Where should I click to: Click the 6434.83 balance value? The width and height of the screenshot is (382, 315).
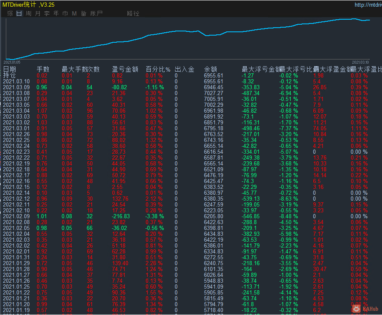pyautogui.click(x=214, y=234)
